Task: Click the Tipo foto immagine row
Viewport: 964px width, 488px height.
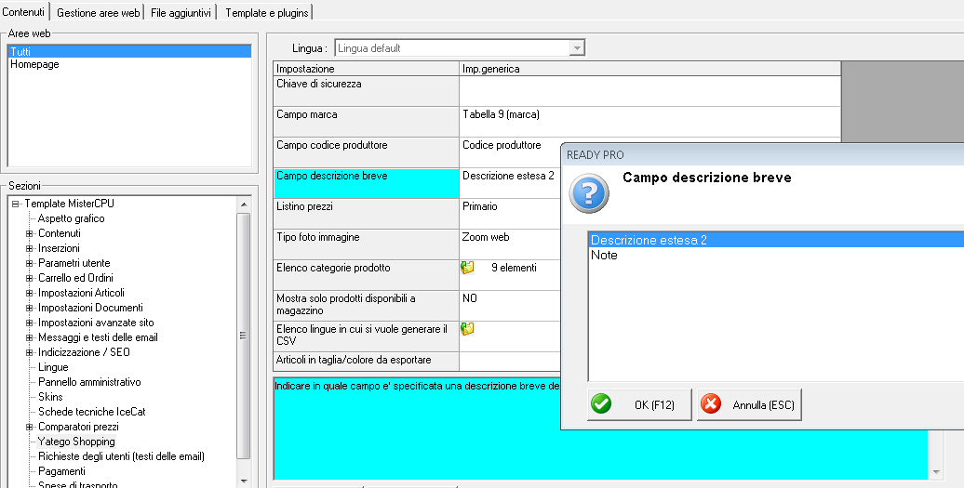Action: (x=366, y=244)
